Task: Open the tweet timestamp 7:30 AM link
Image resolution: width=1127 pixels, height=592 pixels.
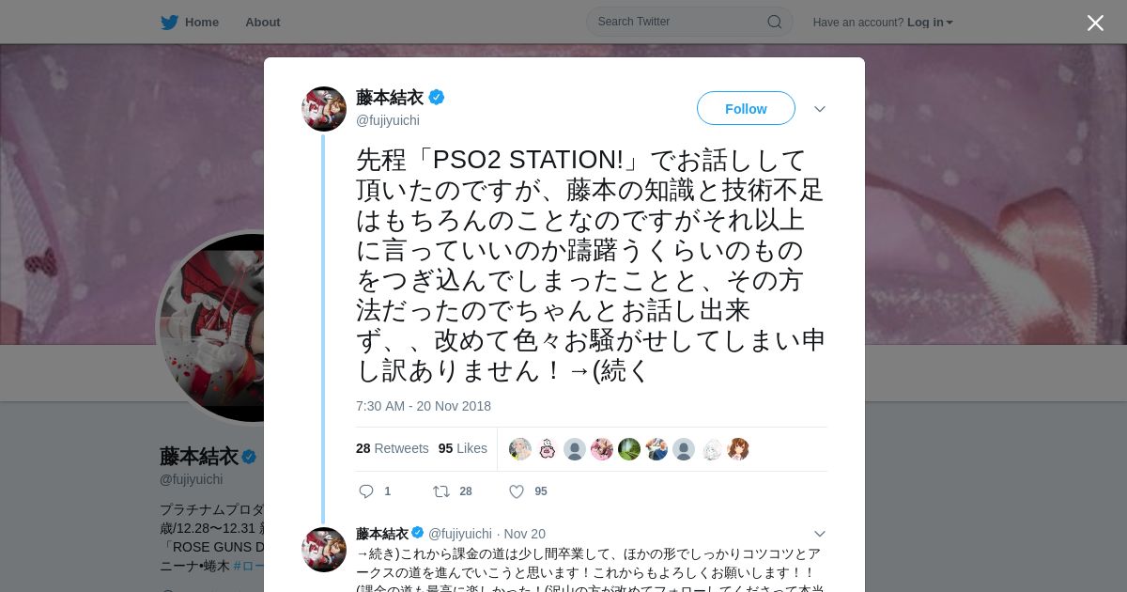Action: 423,406
